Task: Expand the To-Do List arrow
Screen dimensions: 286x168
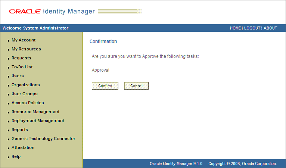Action: click(8, 68)
